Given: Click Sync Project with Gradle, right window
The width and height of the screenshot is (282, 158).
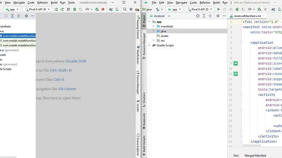Looking at the screenshot, I should [x=273, y=9].
